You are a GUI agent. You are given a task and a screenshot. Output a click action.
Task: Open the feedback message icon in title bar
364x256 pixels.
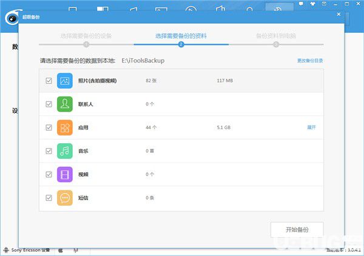(301, 4)
